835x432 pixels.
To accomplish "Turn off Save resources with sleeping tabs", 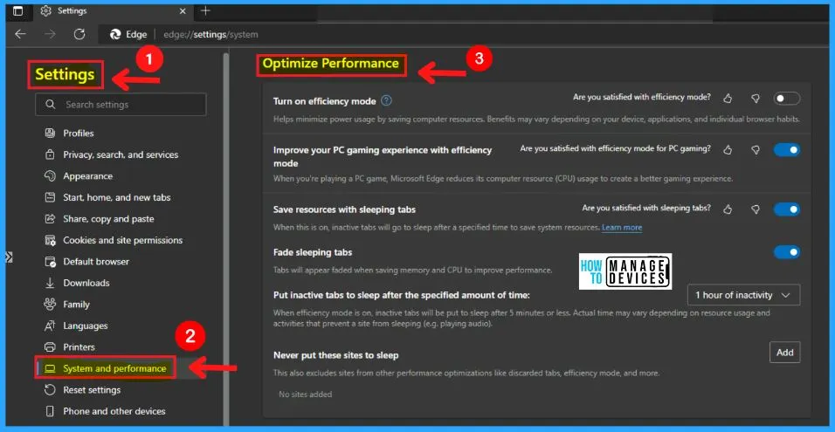I will click(787, 209).
